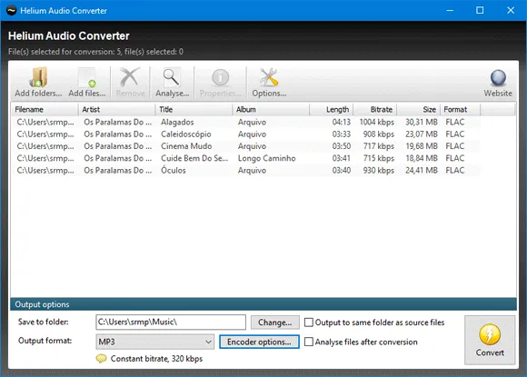The image size is (527, 377).
Task: Click the 24,41 MB size cell
Action: pos(421,171)
